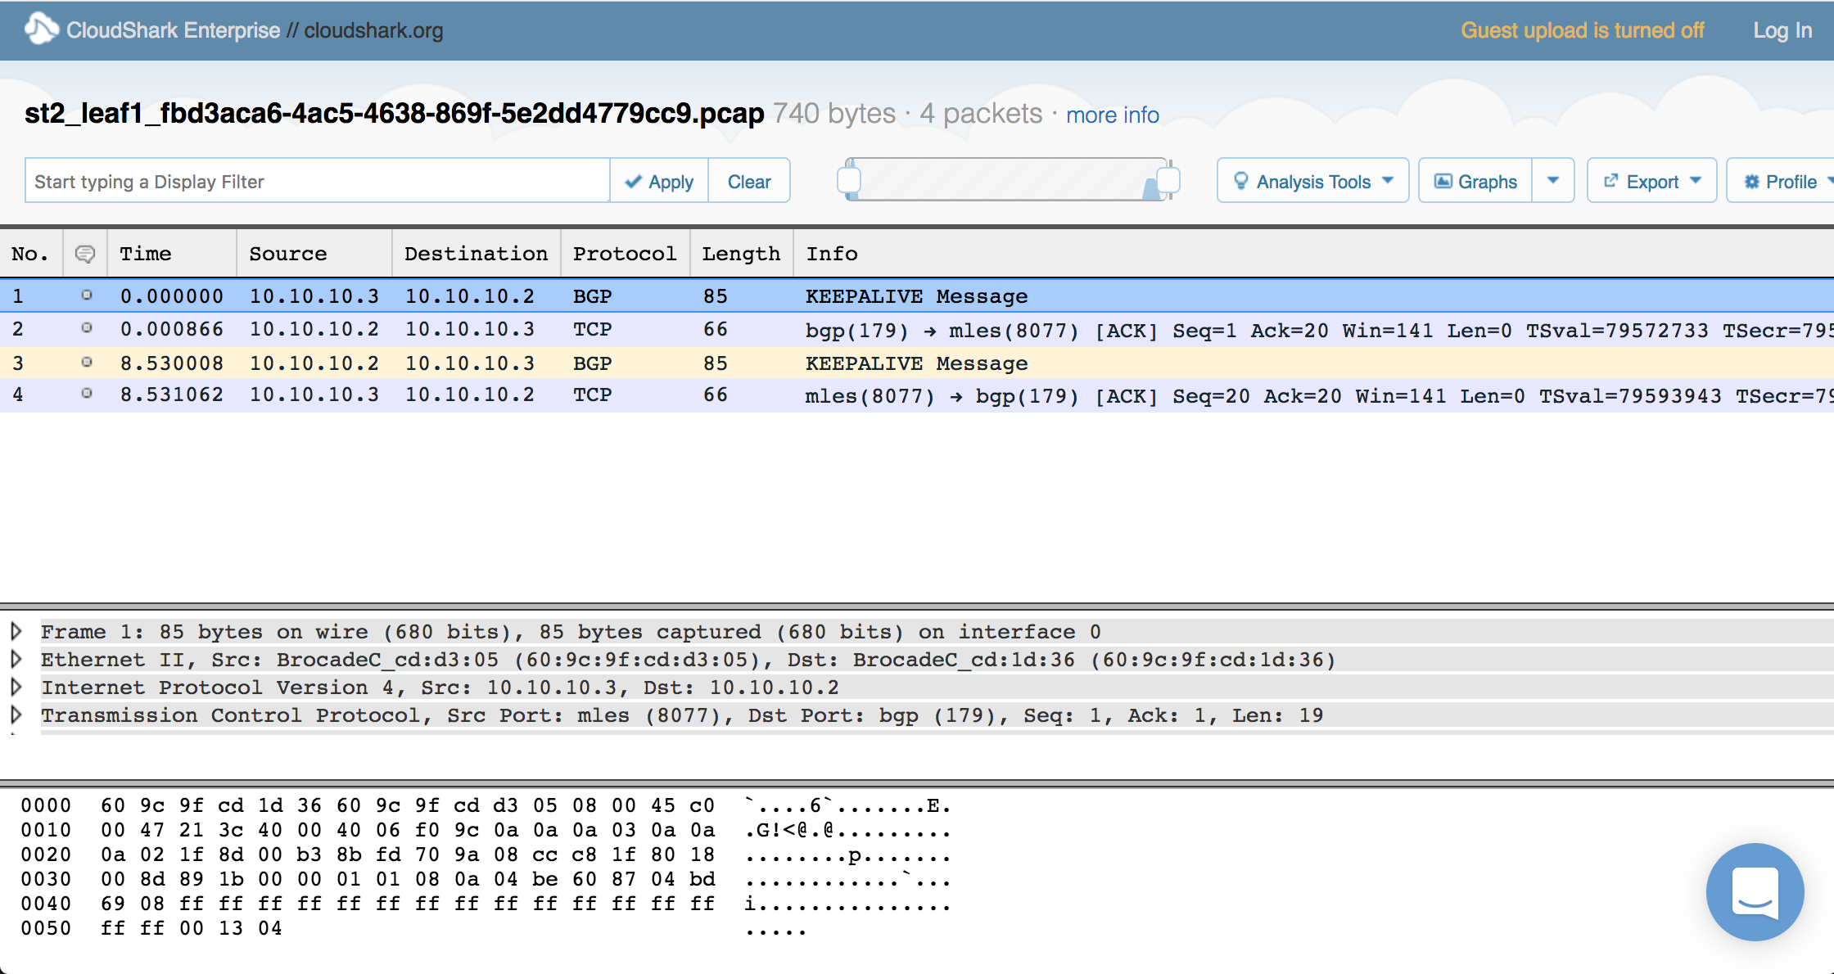This screenshot has width=1834, height=974.
Task: Sort by the Protocol column header
Action: [x=625, y=254]
